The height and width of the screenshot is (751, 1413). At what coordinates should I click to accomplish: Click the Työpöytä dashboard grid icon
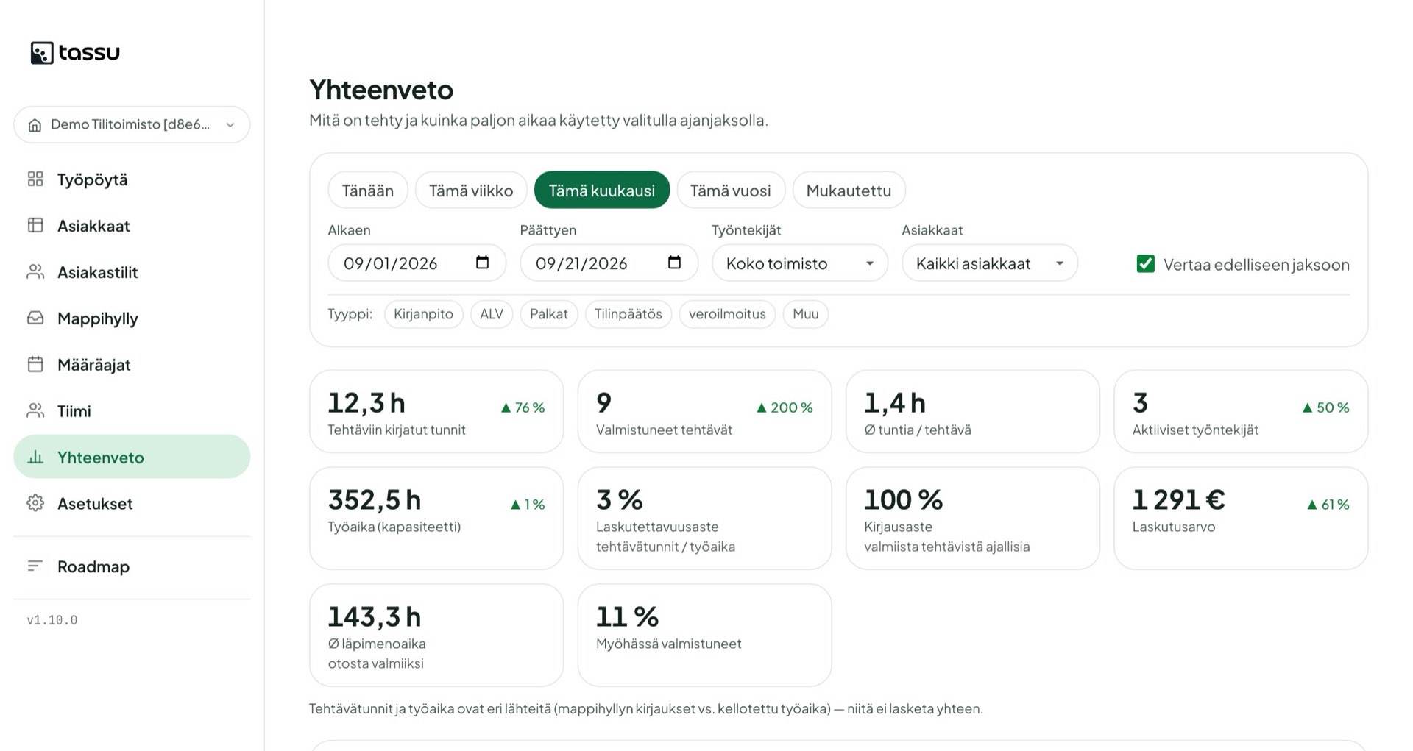point(35,179)
